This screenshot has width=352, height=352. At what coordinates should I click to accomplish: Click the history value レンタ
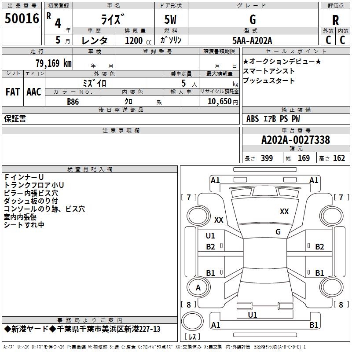tap(94, 40)
